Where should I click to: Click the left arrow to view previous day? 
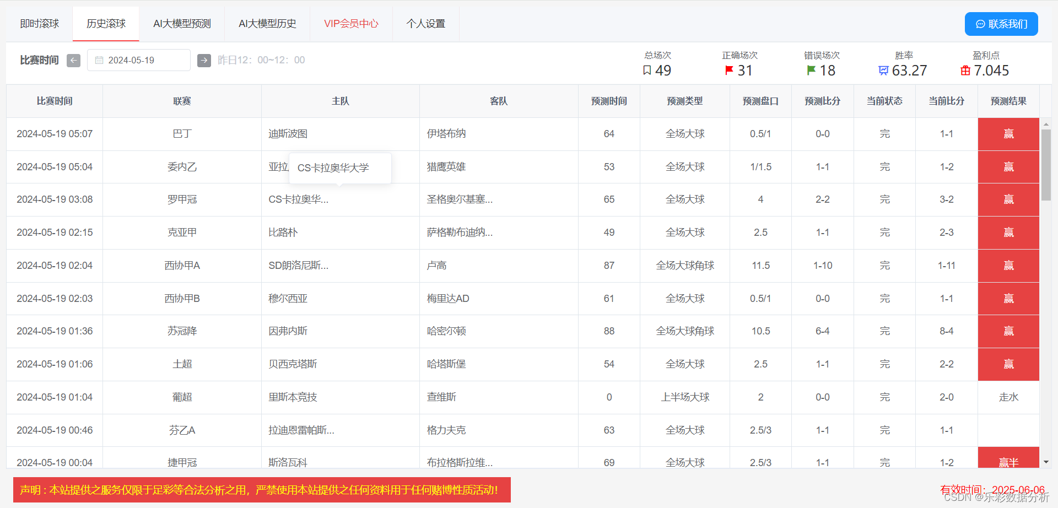click(73, 60)
